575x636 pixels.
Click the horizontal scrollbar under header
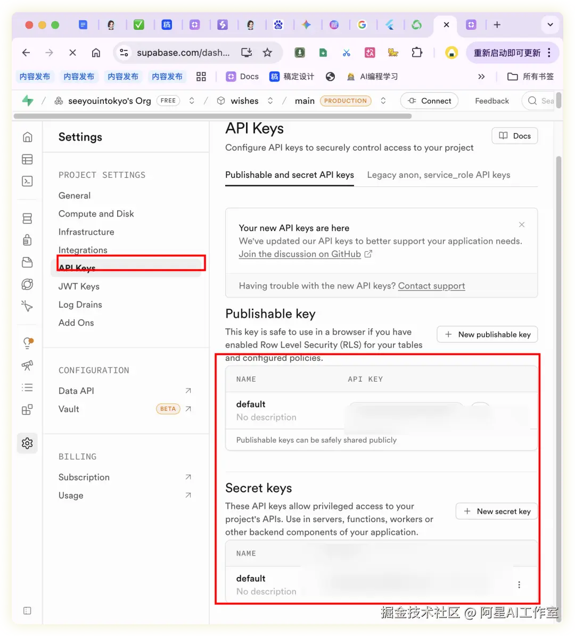pos(212,116)
